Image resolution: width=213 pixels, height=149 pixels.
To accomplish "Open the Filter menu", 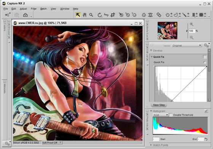I will click(34, 9).
